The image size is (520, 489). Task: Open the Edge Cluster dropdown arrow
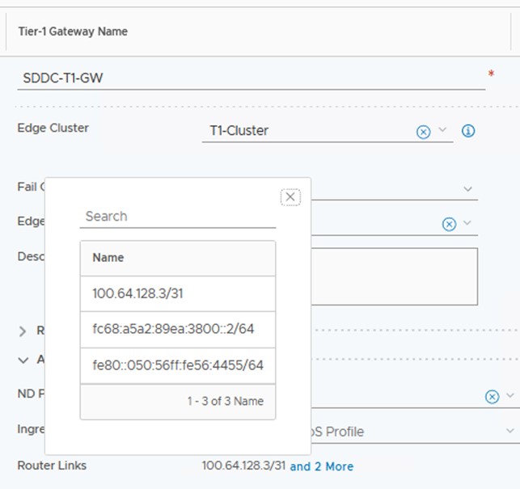(x=442, y=130)
